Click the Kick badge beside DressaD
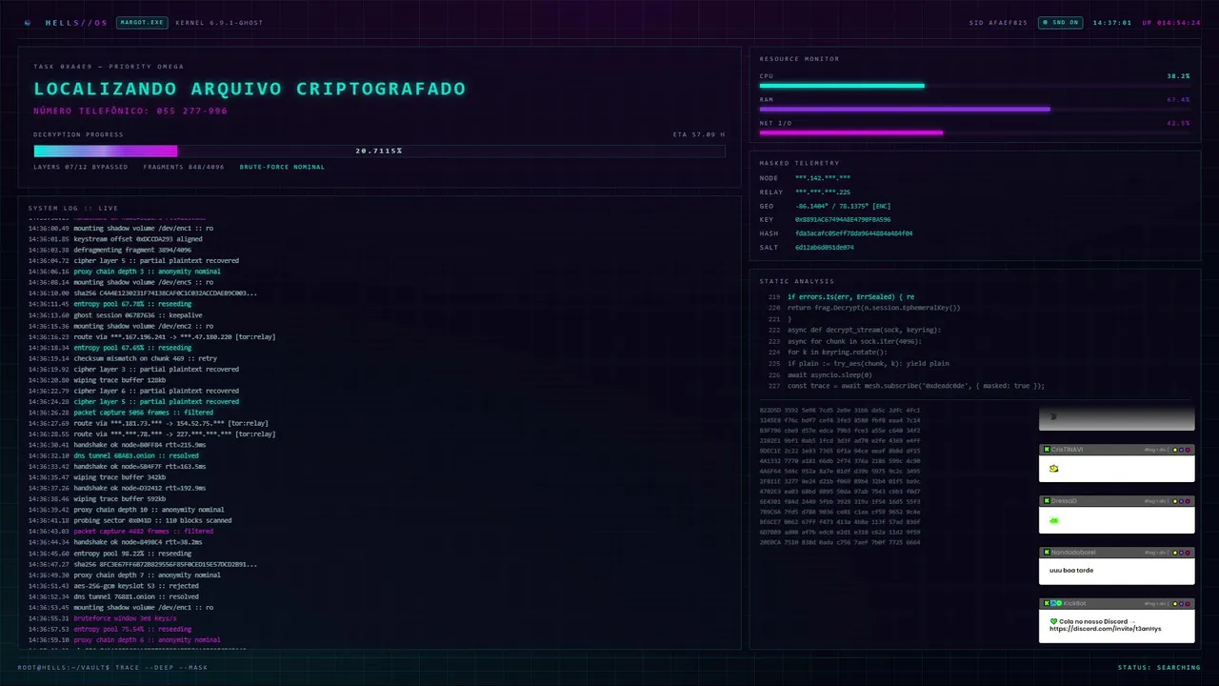Viewport: 1219px width, 686px height. pyautogui.click(x=1047, y=501)
